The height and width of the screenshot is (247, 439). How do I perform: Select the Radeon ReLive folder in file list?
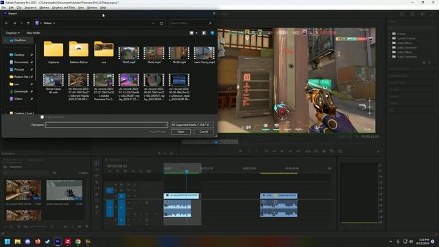79,52
